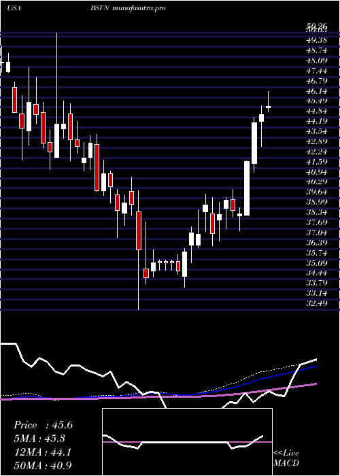Select the 45.49 price axis label

pyautogui.click(x=317, y=101)
